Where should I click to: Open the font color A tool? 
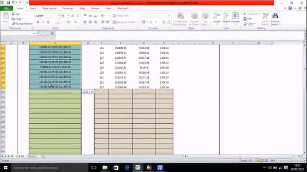pyautogui.click(x=75, y=22)
